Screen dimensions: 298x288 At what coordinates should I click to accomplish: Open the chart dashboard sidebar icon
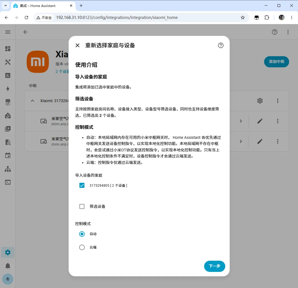point(8,75)
